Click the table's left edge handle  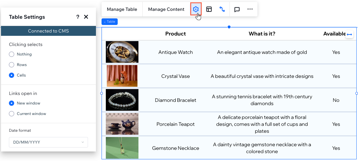coord(102,93)
